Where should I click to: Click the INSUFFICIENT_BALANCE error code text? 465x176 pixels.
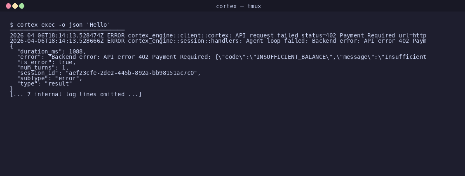(x=291, y=57)
